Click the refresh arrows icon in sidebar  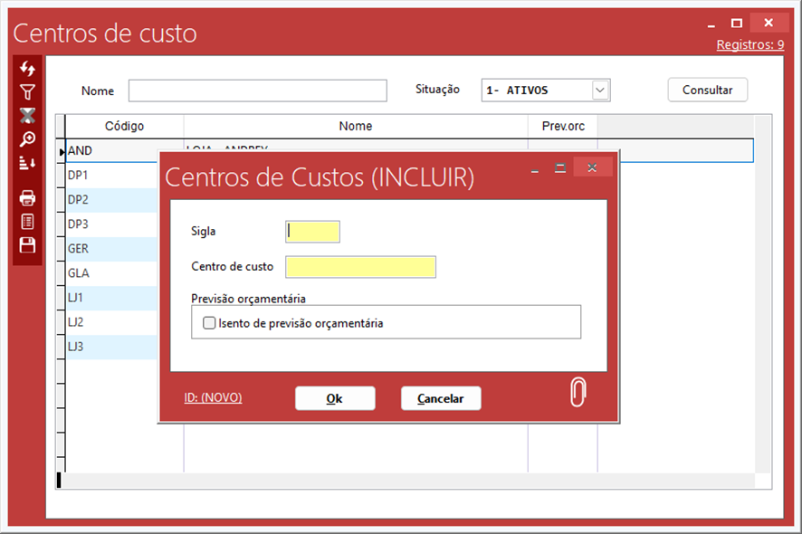pos(27,69)
